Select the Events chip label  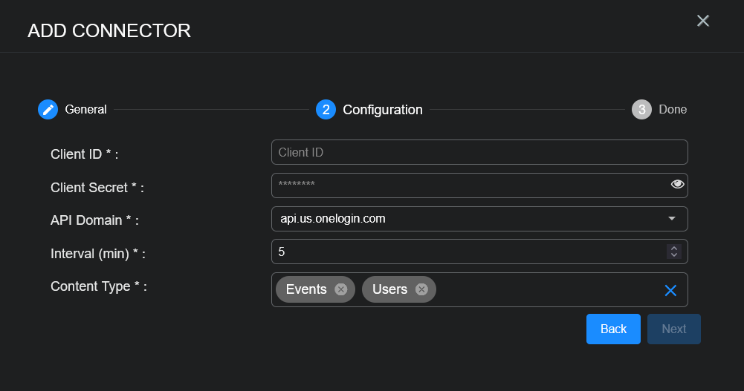(x=306, y=289)
